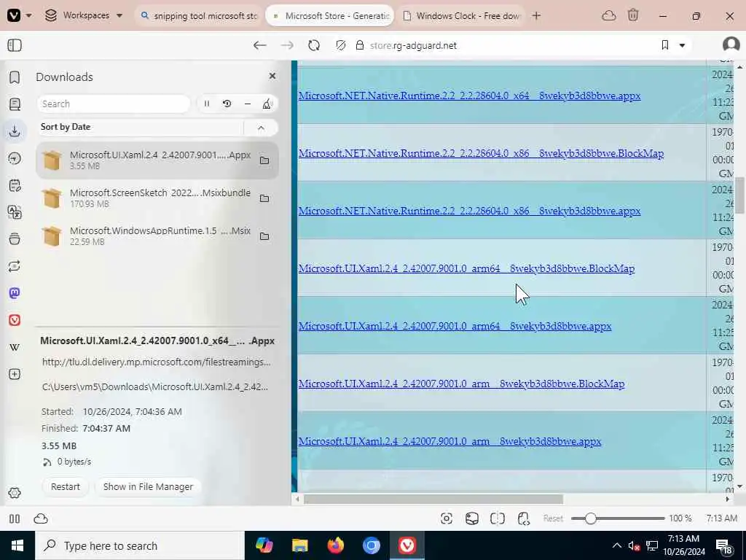Open the folder for the Microsoft.WindowsAppRuntime download

[x=264, y=236]
